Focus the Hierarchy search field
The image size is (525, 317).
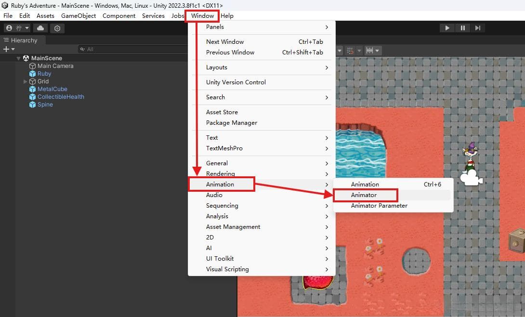pos(133,49)
